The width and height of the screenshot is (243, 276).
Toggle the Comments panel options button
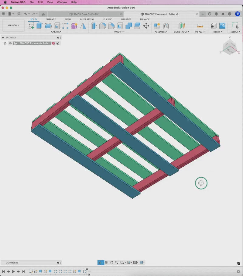58,263
